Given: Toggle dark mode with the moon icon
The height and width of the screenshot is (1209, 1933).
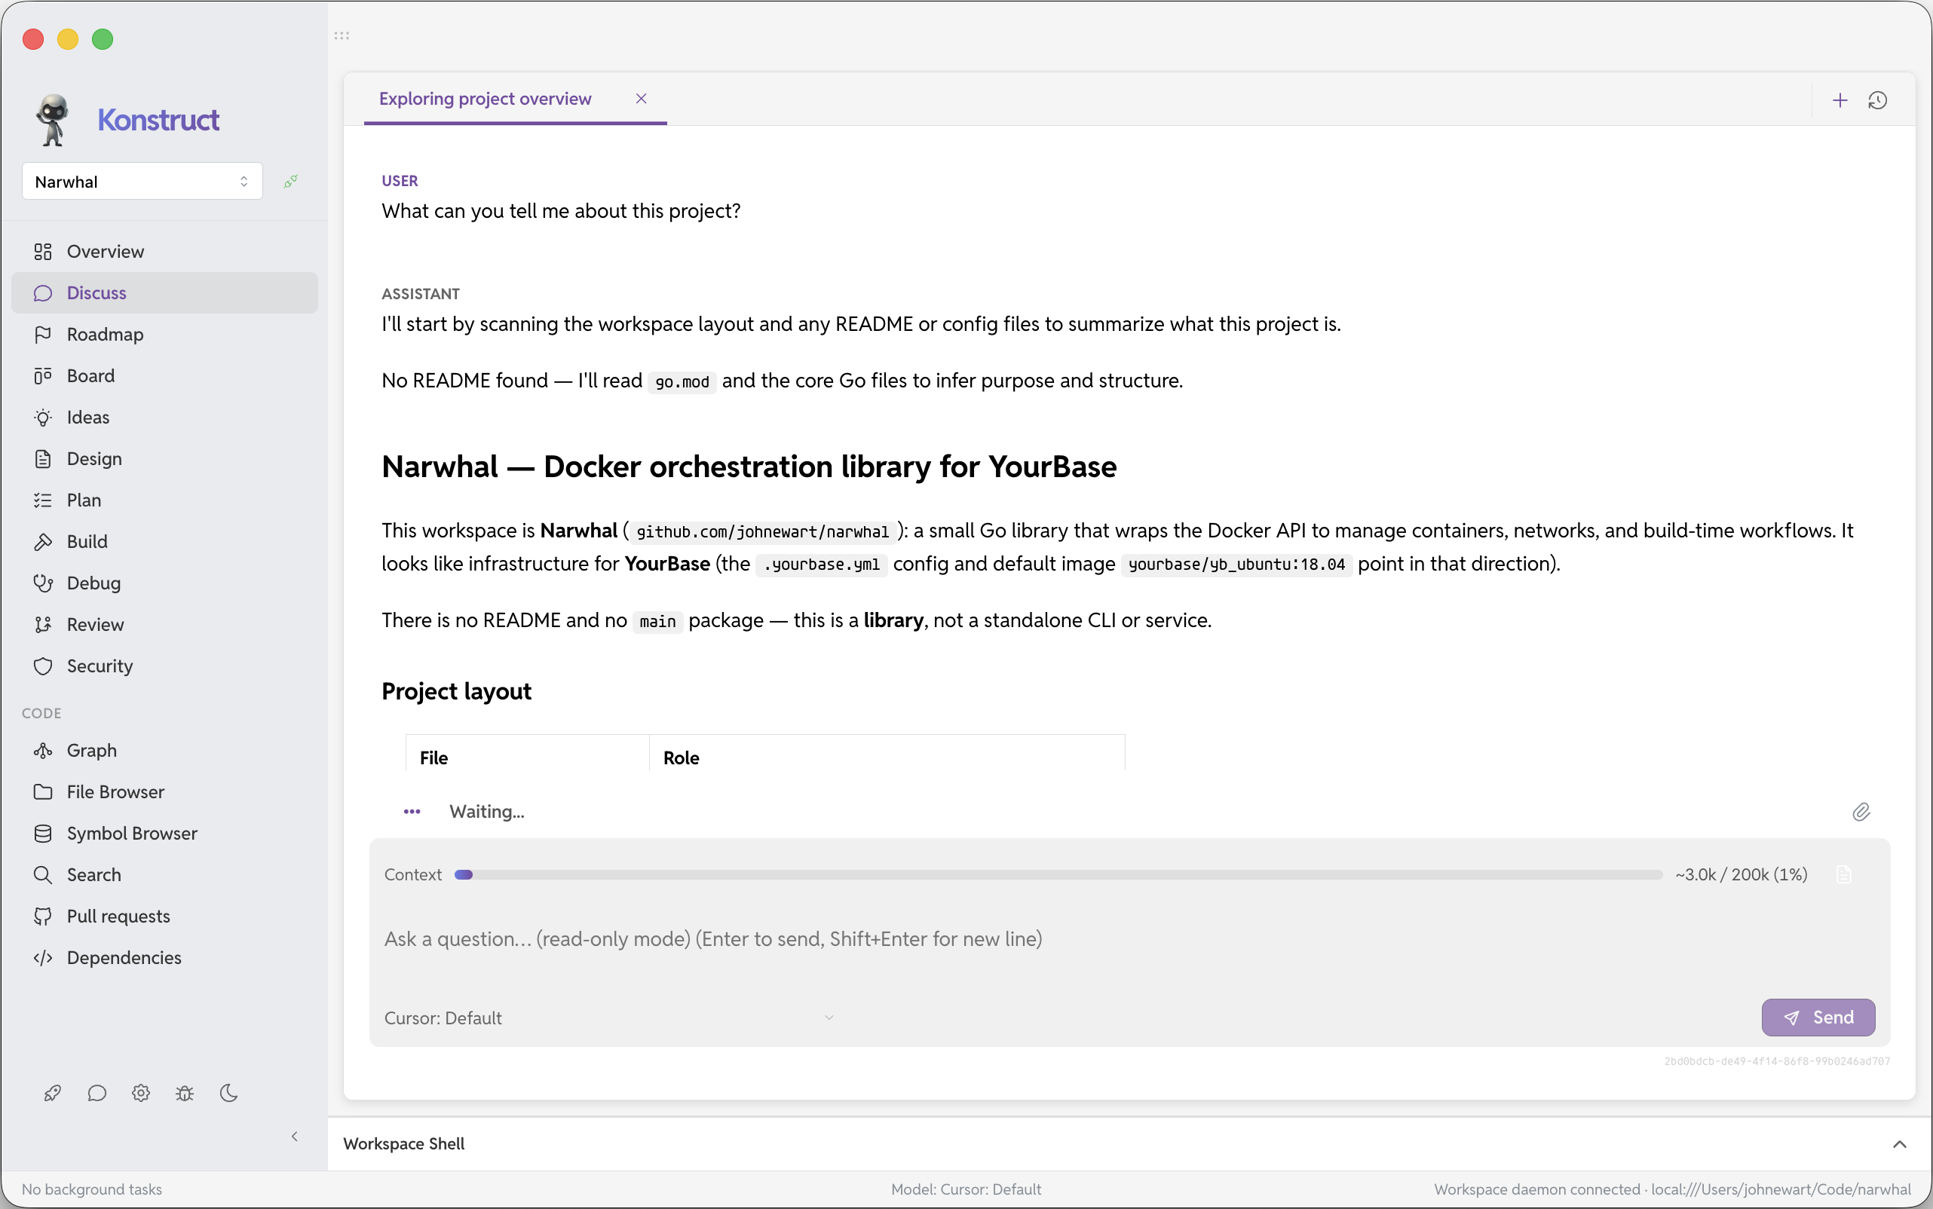Looking at the screenshot, I should (x=228, y=1093).
